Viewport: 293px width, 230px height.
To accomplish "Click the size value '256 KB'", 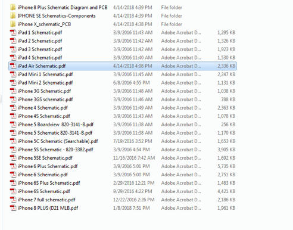I will (228, 125).
